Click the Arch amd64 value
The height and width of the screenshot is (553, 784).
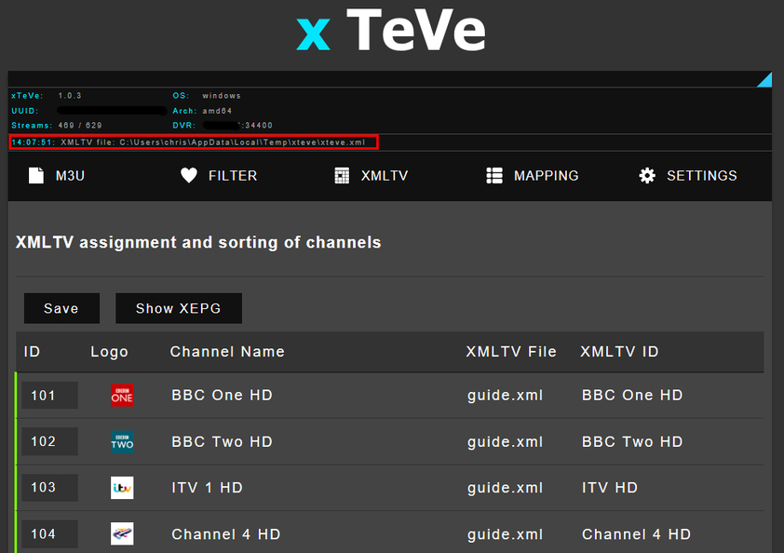217,111
